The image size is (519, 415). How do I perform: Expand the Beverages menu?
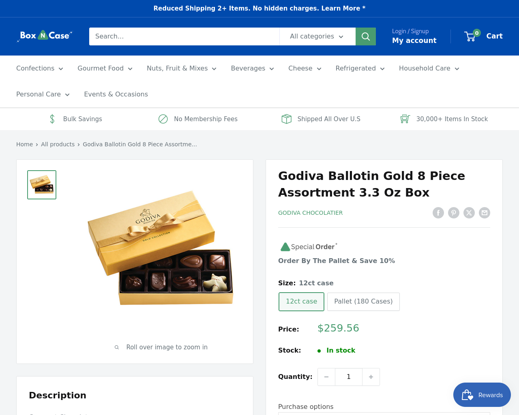pyautogui.click(x=253, y=68)
